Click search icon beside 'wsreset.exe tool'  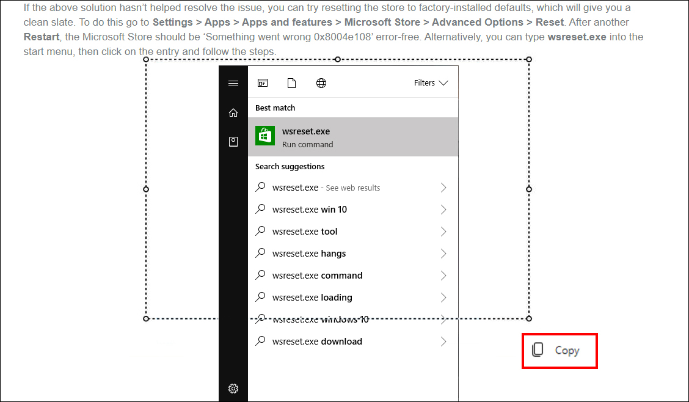261,231
